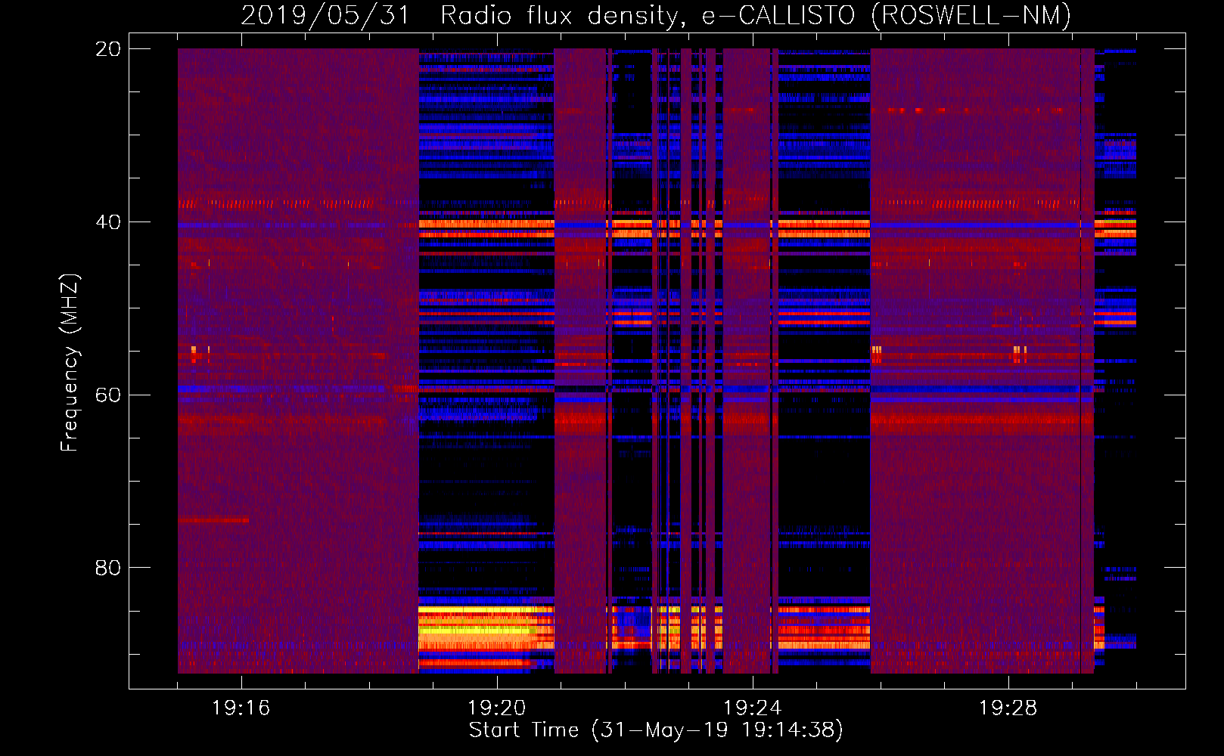Click the '40' frequency tick label
1224x756 pixels.
[108, 222]
